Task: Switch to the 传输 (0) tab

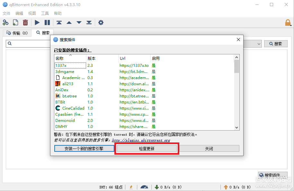Action: click(x=17, y=33)
